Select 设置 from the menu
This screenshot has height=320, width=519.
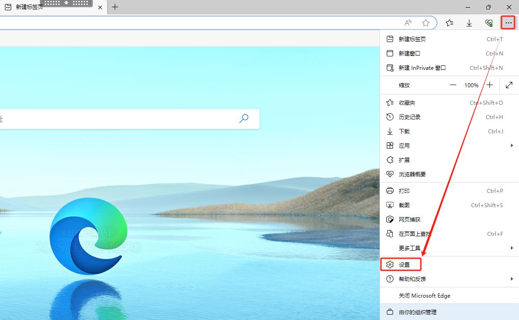pyautogui.click(x=404, y=265)
